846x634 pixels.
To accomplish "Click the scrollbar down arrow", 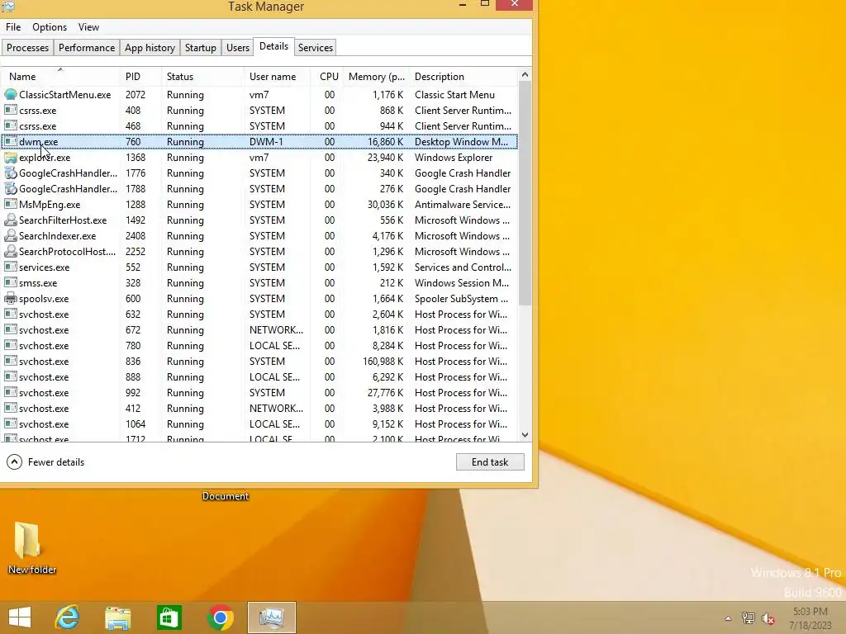I will coord(525,434).
